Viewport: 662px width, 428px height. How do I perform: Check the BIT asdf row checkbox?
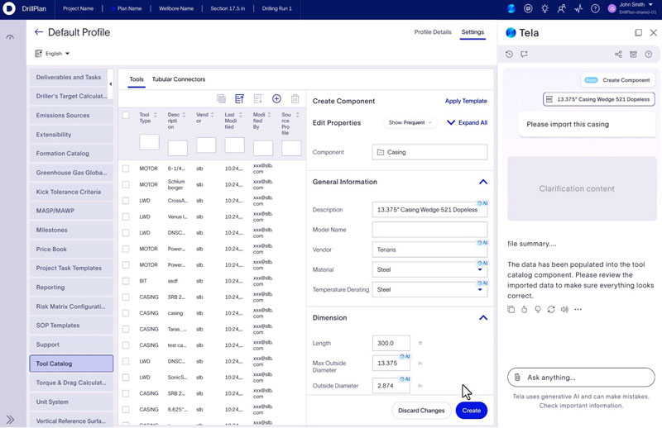(126, 281)
